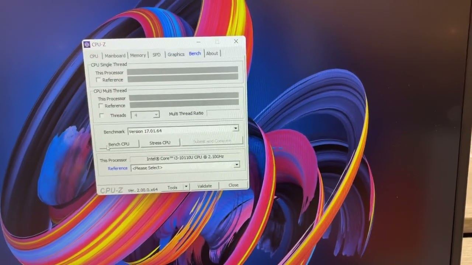Click the Tools button
The width and height of the screenshot is (472, 265).
[172, 188]
